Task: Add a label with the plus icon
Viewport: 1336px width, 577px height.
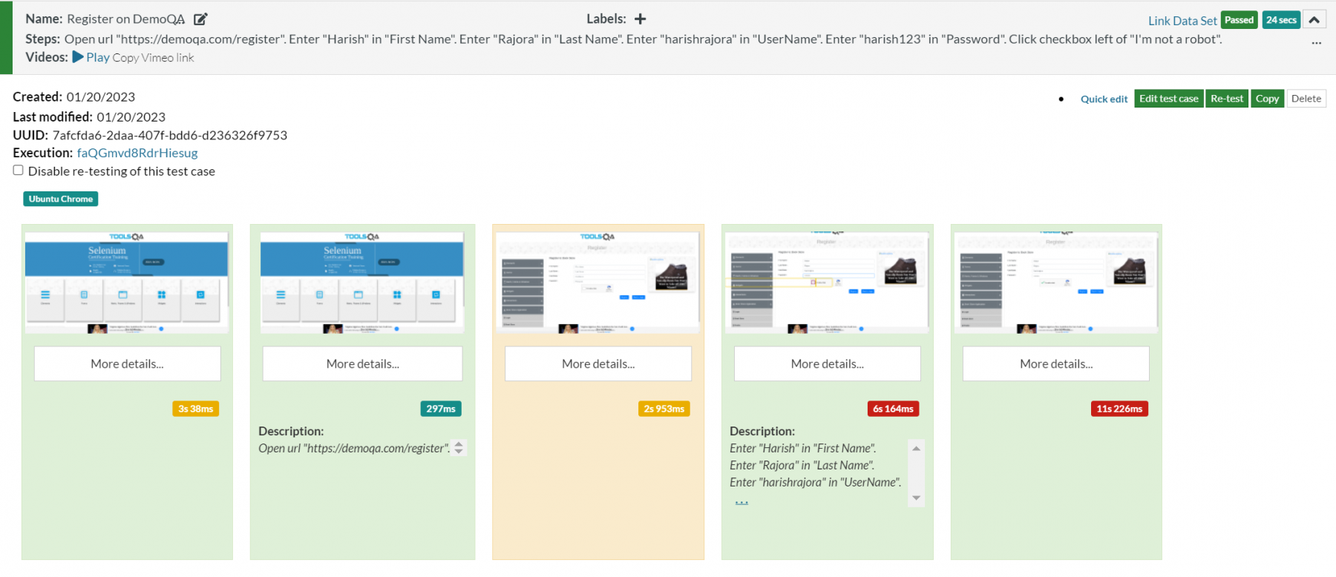Action: coord(640,19)
